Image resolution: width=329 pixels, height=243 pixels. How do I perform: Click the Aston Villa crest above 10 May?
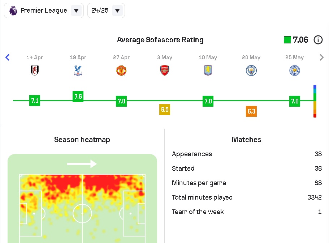click(x=208, y=71)
